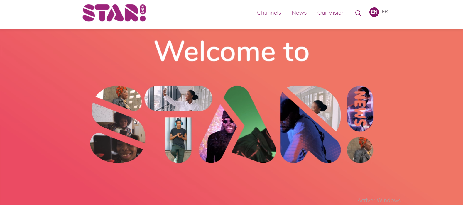
Task: Click the STAR News logo in header
Action: (114, 13)
